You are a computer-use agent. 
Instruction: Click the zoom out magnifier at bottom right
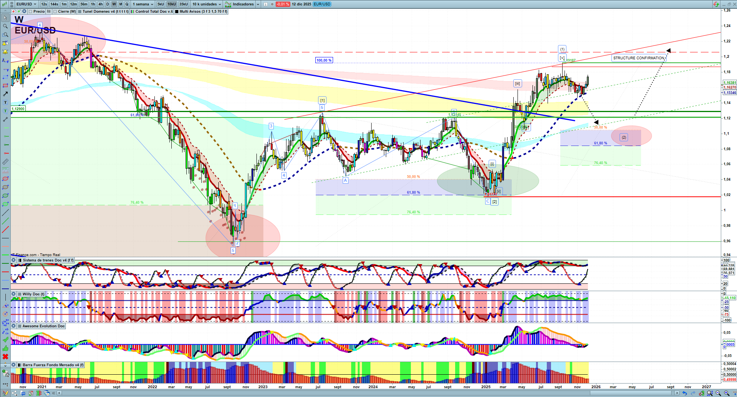point(718,393)
